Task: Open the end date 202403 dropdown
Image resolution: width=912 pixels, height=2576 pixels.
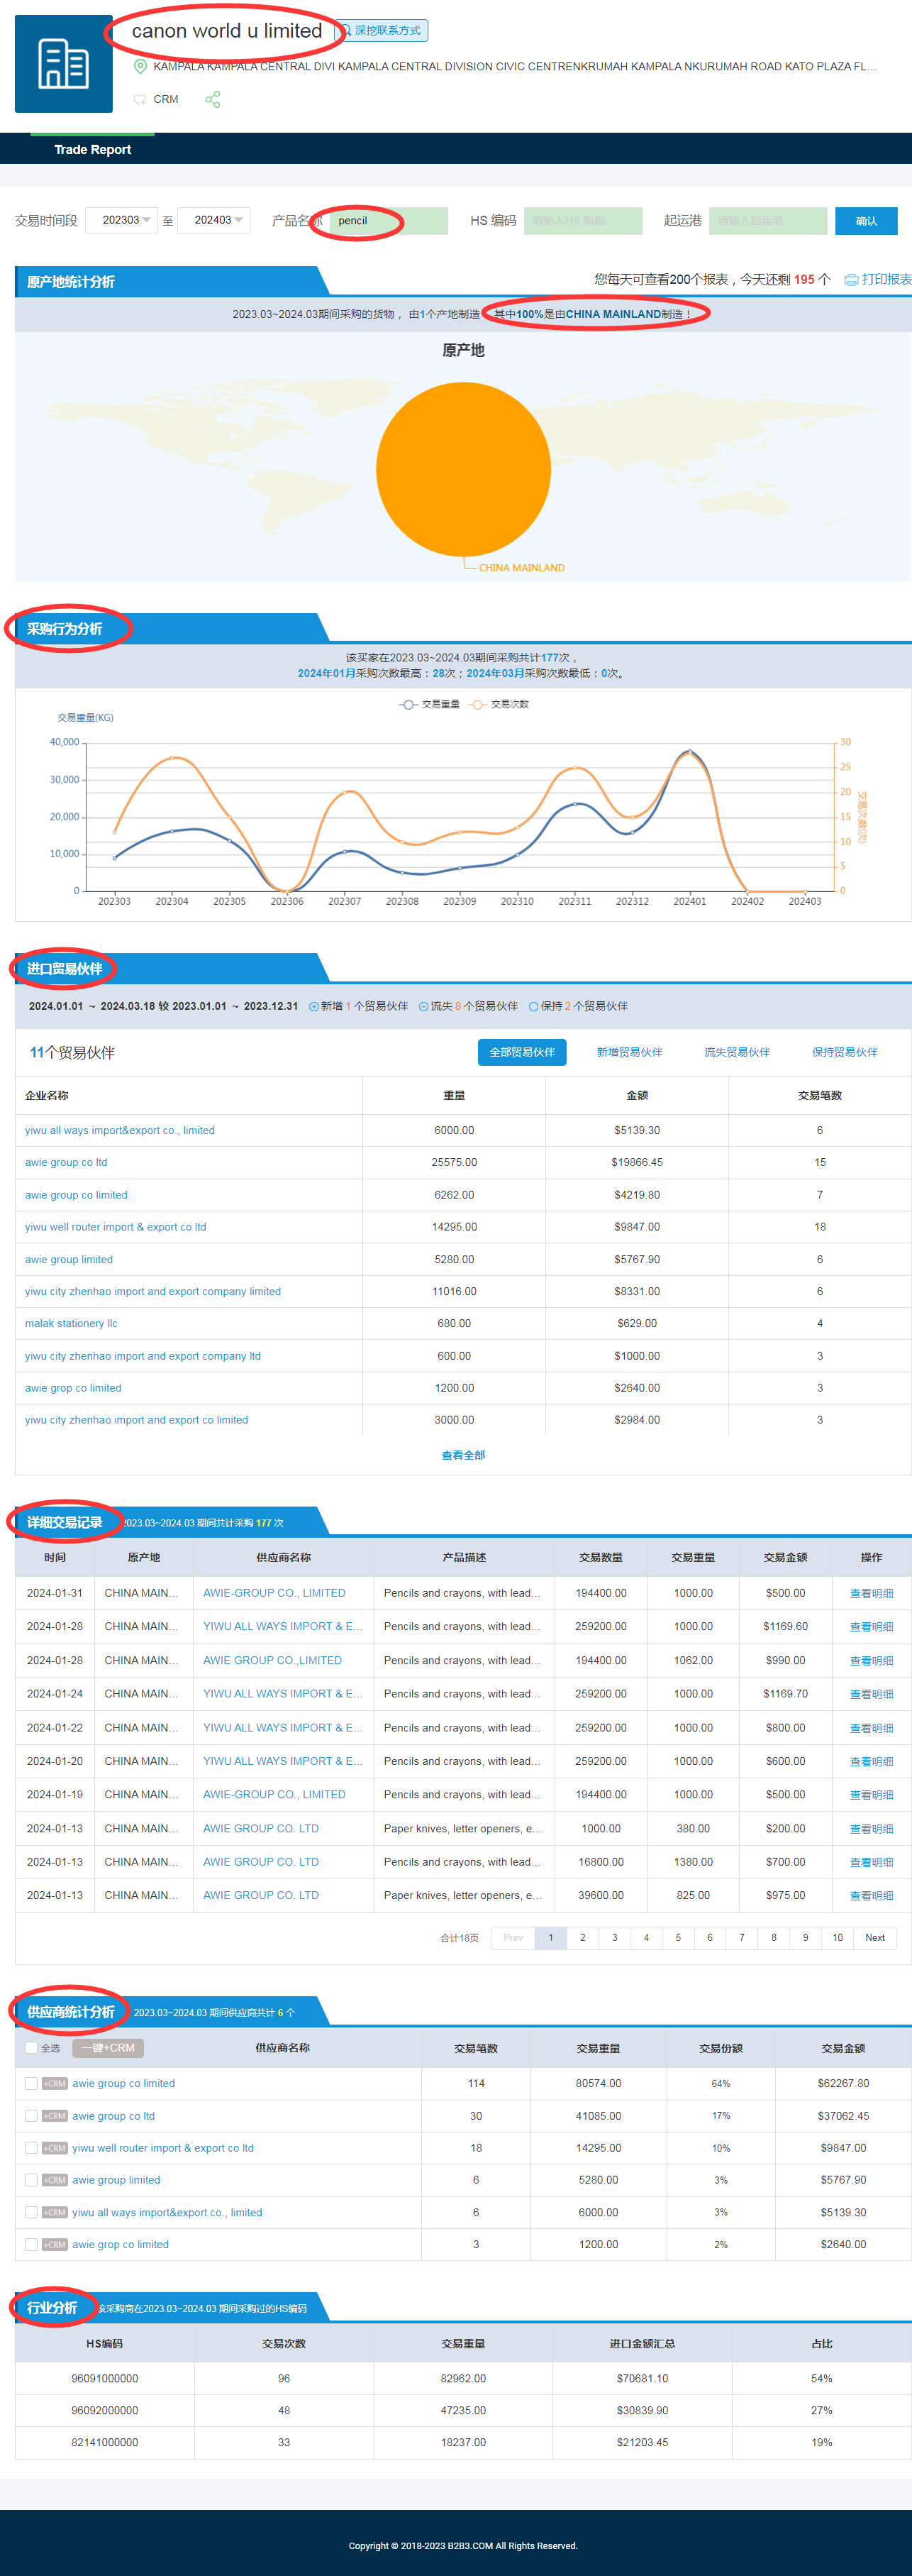Action: coord(213,220)
